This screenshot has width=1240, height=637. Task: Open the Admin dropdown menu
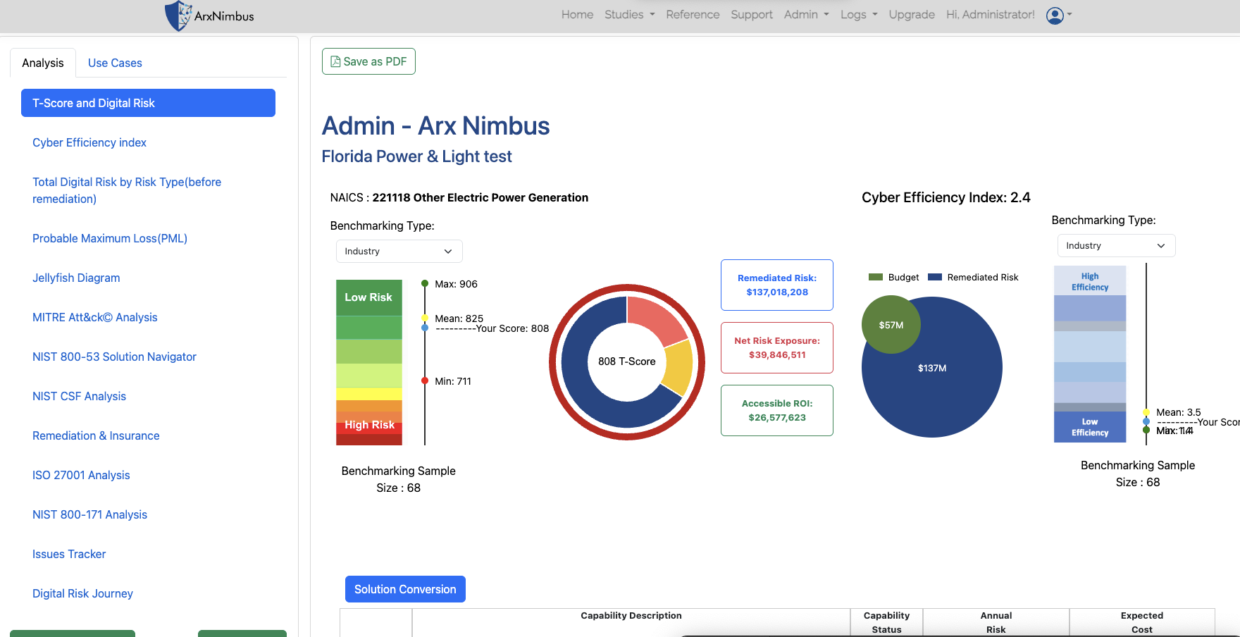pyautogui.click(x=806, y=15)
